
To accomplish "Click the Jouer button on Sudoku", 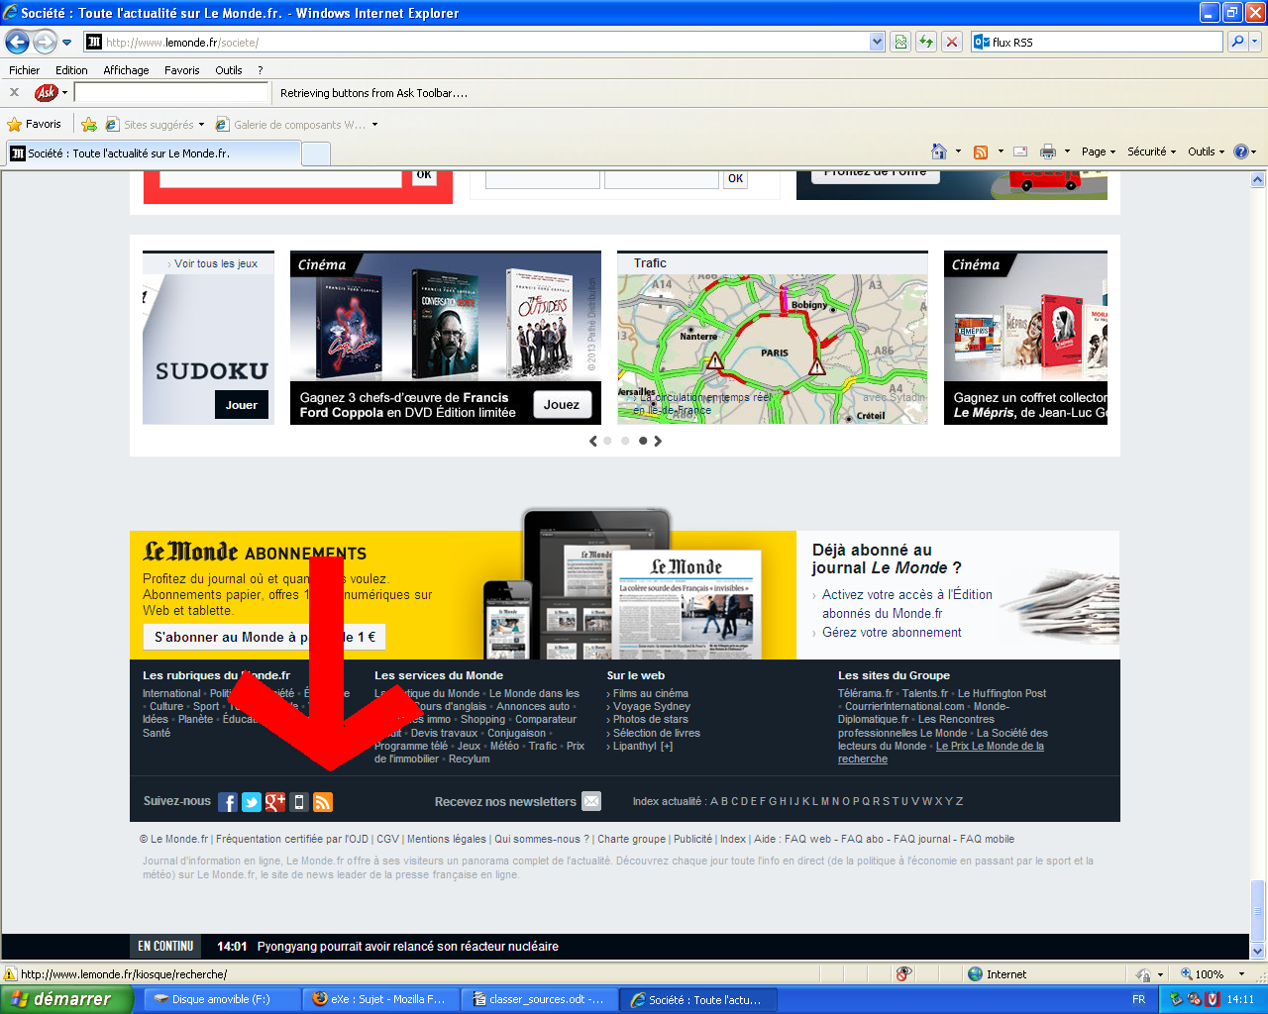I will click(241, 405).
